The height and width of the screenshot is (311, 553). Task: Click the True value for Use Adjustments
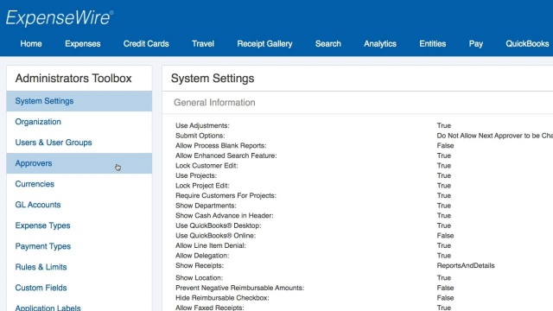tap(443, 125)
